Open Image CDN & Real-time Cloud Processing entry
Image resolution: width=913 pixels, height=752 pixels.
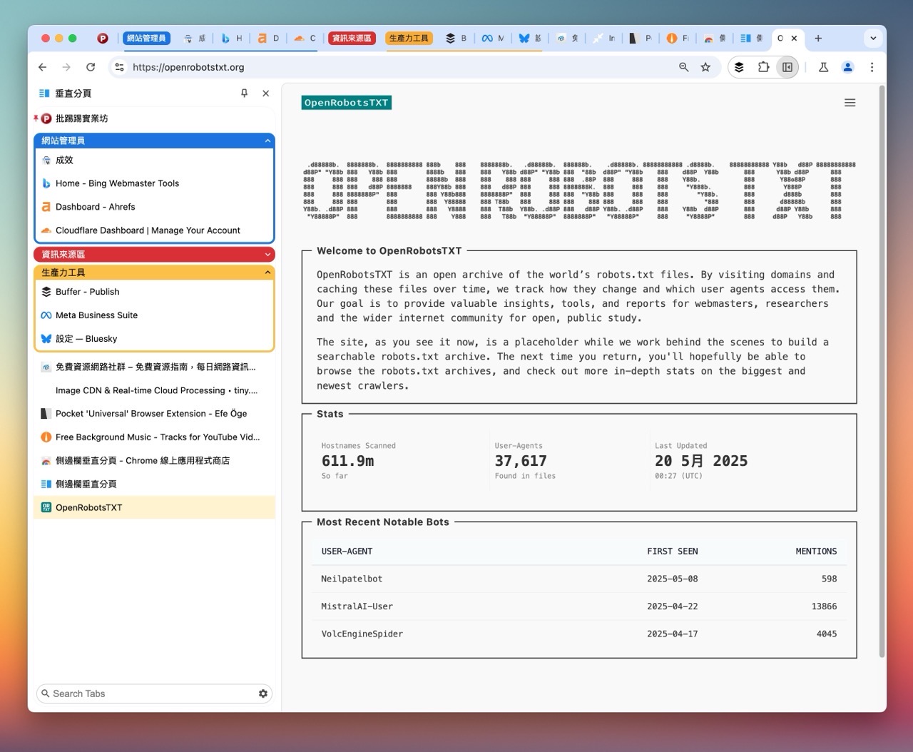click(154, 390)
